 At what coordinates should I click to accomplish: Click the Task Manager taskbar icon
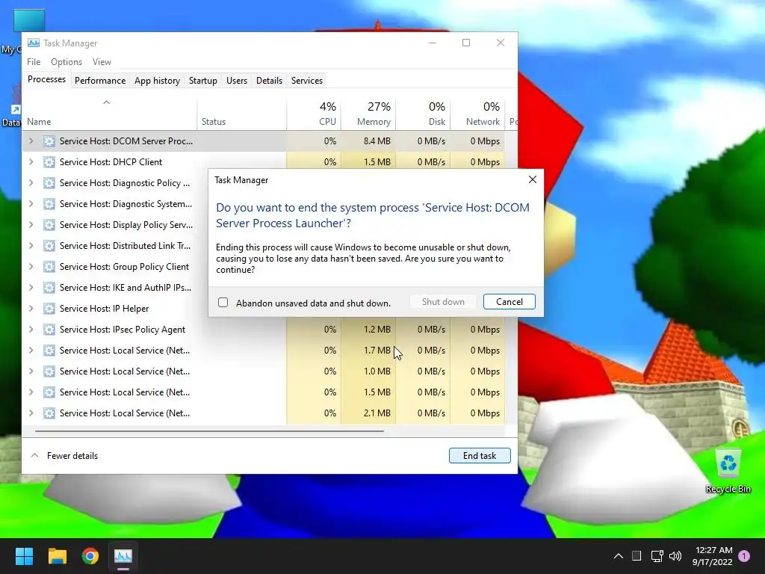click(x=123, y=556)
